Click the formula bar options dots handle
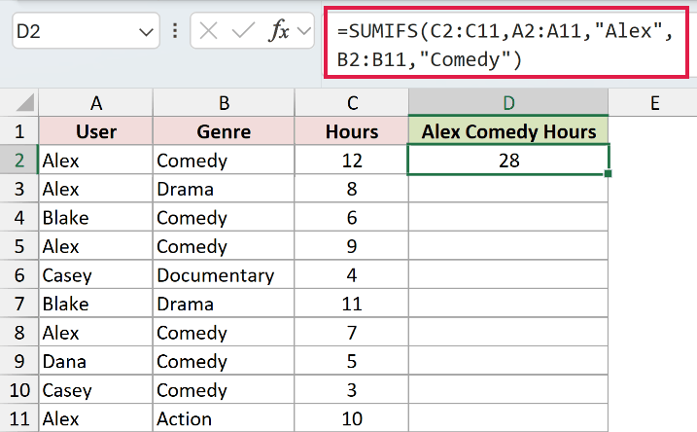 coord(175,31)
